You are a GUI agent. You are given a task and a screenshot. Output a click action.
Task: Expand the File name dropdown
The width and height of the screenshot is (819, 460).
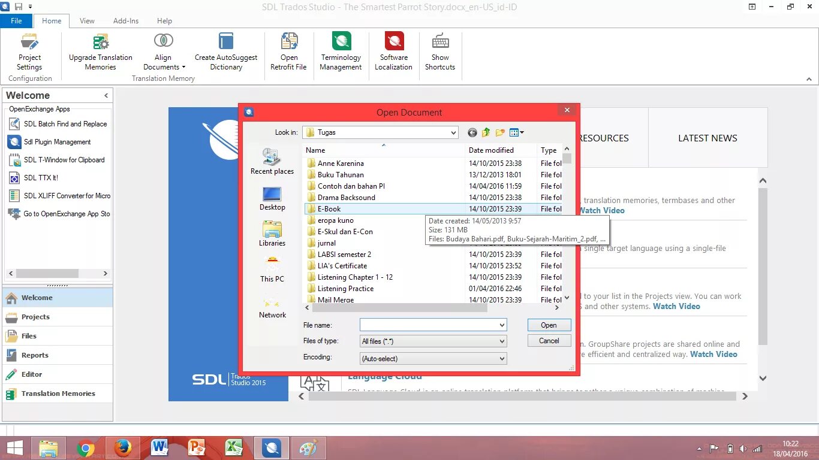pos(502,325)
